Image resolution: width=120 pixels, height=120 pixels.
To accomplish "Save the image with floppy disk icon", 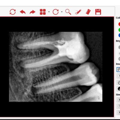I will click(x=98, y=12).
